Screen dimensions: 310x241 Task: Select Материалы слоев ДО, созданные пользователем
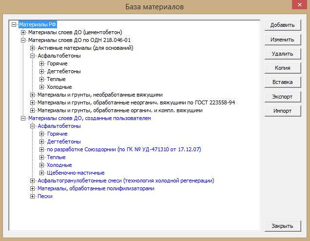pos(90,119)
